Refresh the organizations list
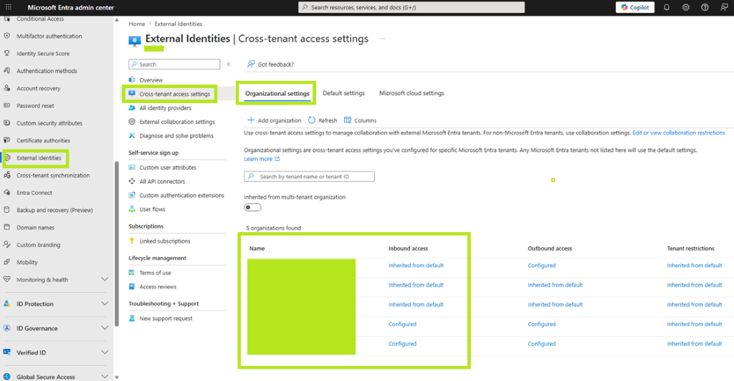Viewport: 734px width, 381px height. (323, 120)
